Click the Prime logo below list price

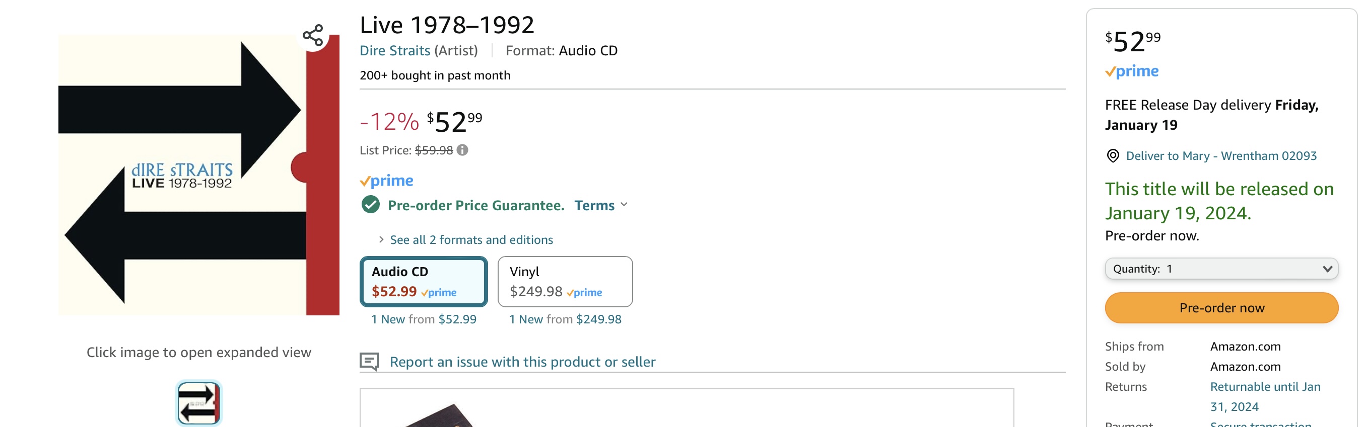pyautogui.click(x=386, y=181)
